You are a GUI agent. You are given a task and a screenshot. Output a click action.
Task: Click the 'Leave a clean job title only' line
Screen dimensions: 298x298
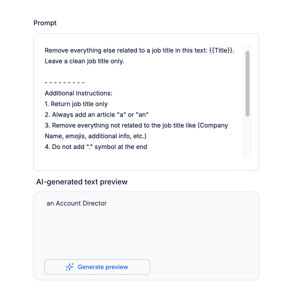tap(84, 61)
